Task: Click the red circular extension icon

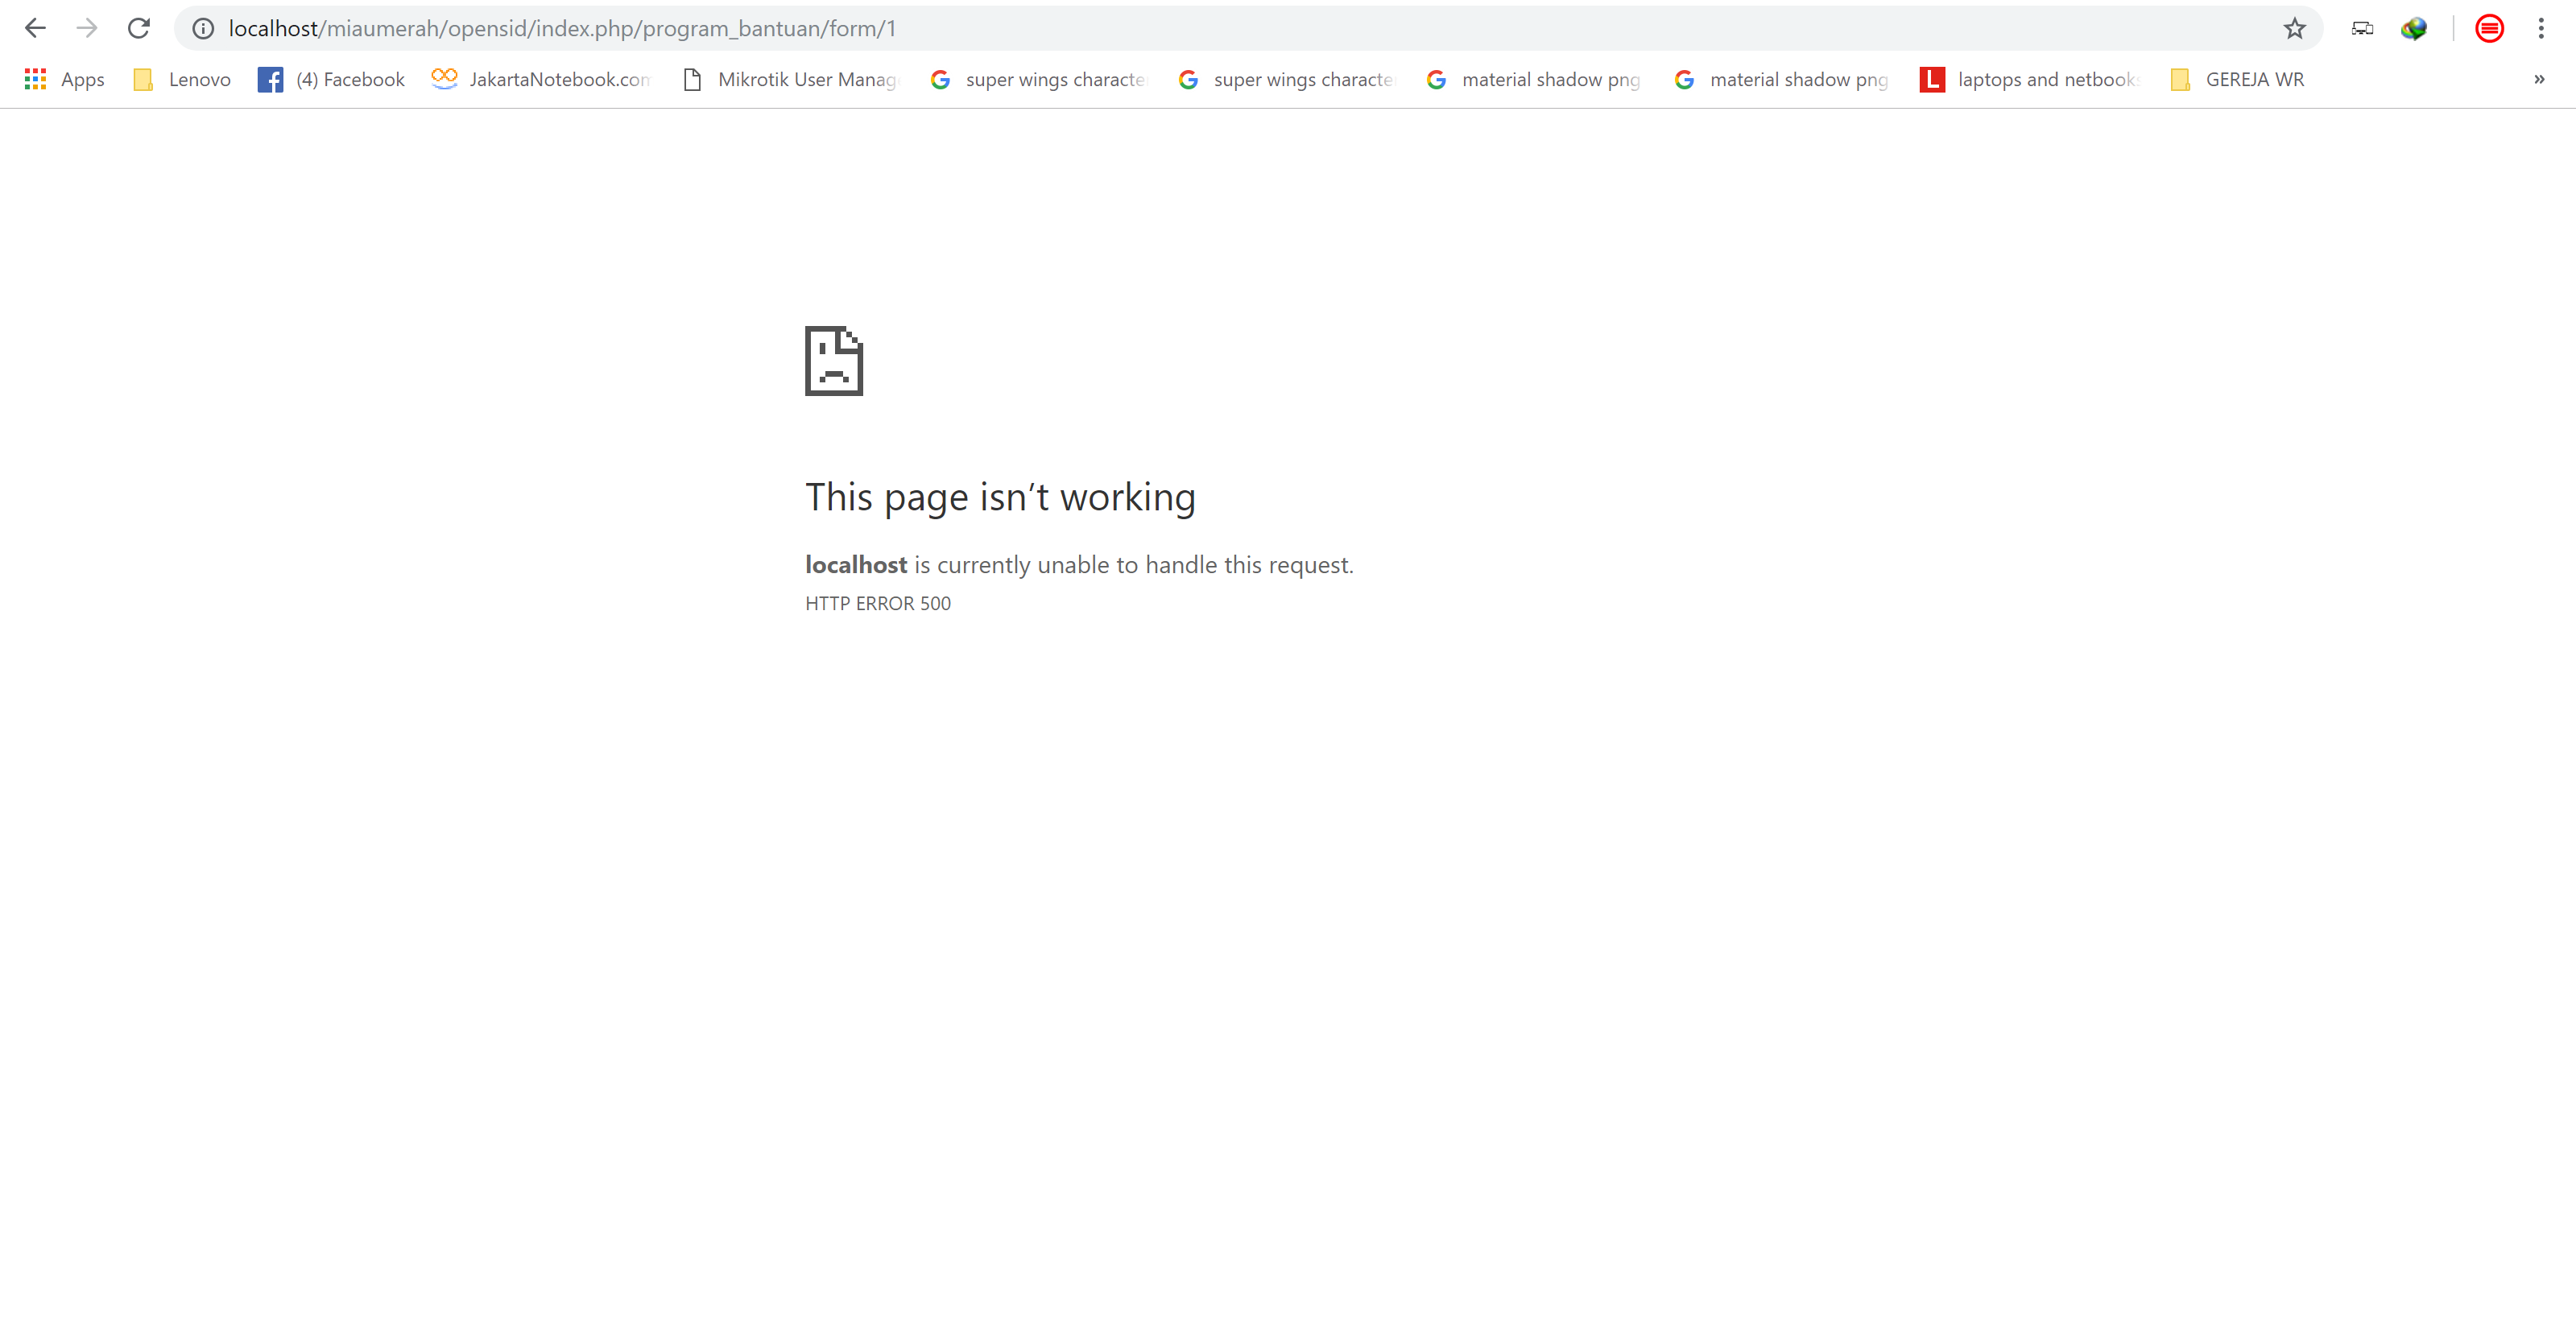Action: [2489, 28]
